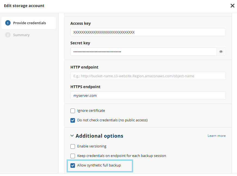Go to the Summary step
This screenshot has height=176, width=237.
tap(21, 35)
